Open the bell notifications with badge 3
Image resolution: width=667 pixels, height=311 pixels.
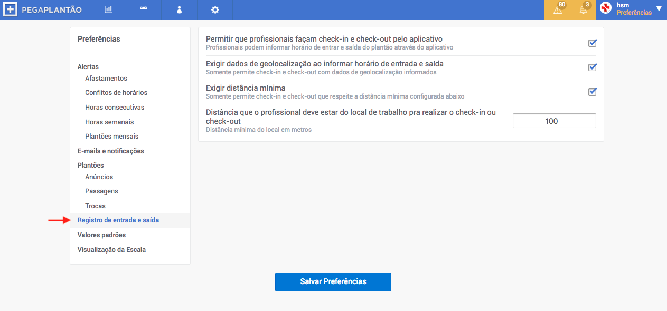(x=584, y=9)
